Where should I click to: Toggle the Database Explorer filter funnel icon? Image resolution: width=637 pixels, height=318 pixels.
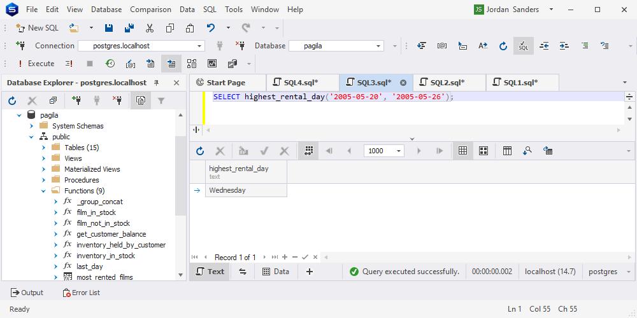click(x=161, y=100)
